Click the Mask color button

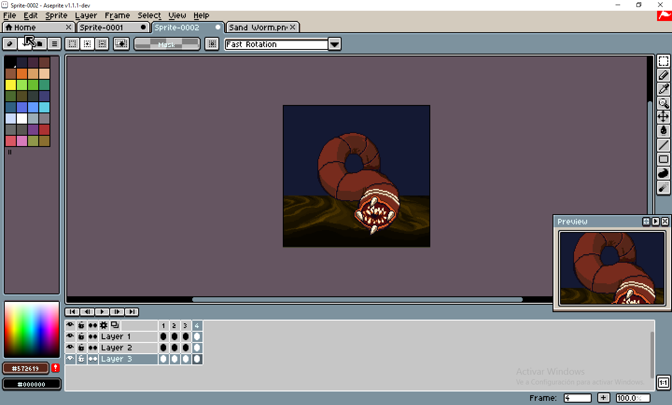[x=167, y=44]
